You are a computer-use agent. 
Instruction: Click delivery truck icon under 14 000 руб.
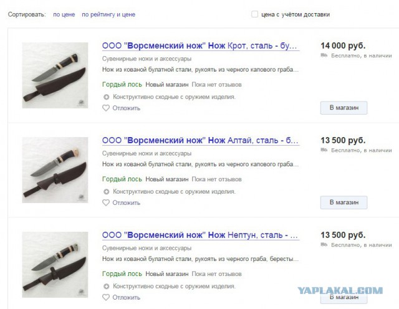coord(324,55)
